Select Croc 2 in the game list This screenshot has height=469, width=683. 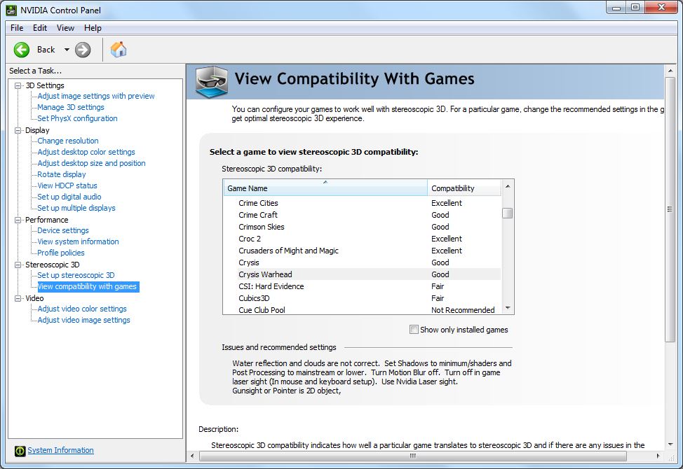click(362, 239)
